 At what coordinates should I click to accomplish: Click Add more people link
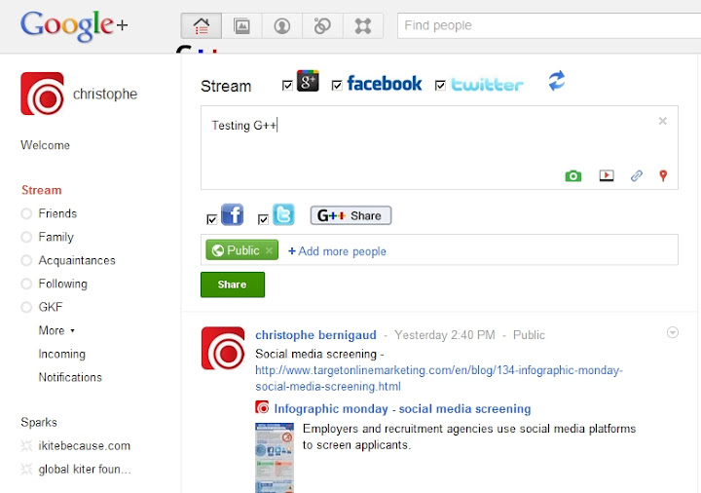[x=337, y=251]
